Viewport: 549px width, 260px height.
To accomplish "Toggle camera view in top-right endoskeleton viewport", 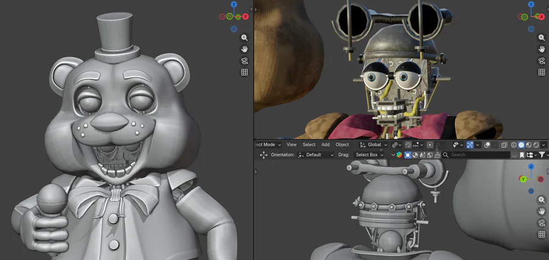I will click(541, 60).
